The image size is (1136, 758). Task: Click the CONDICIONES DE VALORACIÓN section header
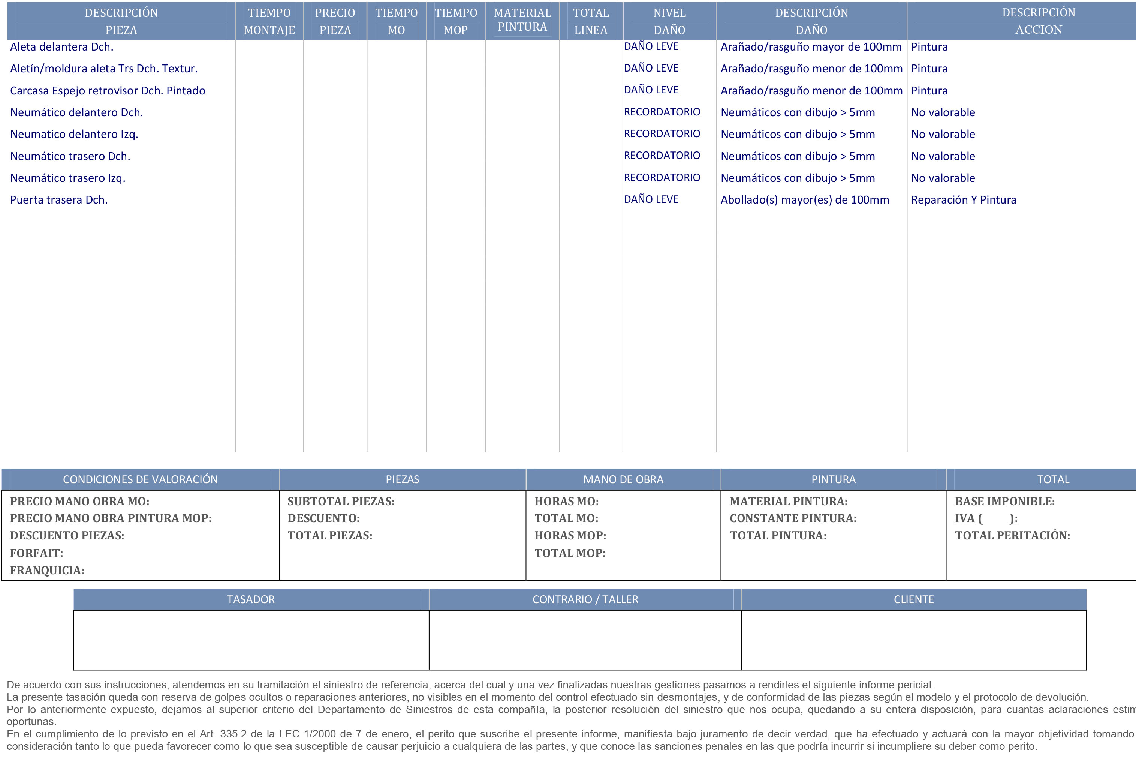[140, 479]
